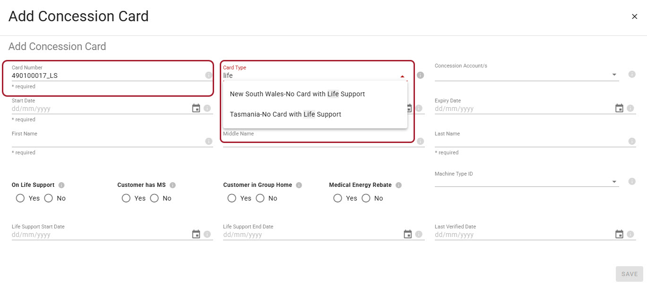Click the Expiry Date input
Viewport: 647px width, 286px height.
point(524,109)
